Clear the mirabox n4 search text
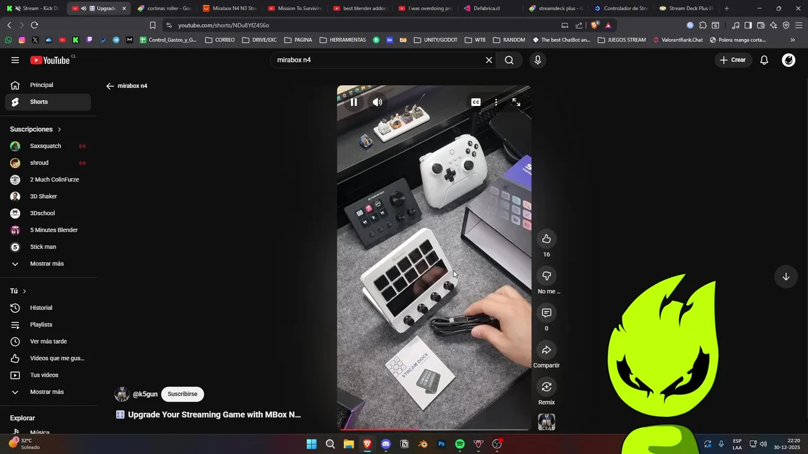This screenshot has width=808, height=454. 489,60
